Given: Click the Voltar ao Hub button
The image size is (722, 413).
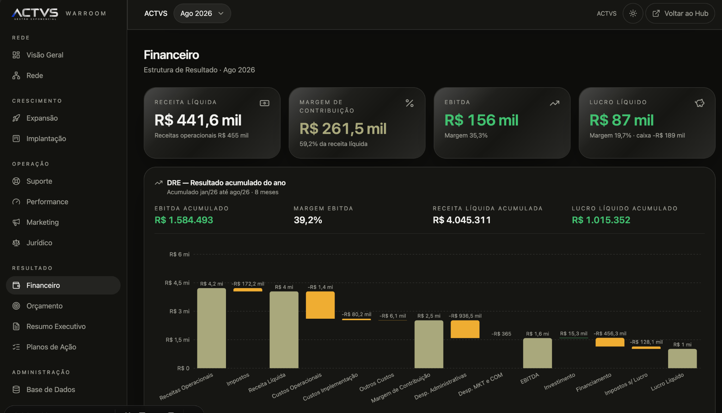Looking at the screenshot, I should pos(680,13).
